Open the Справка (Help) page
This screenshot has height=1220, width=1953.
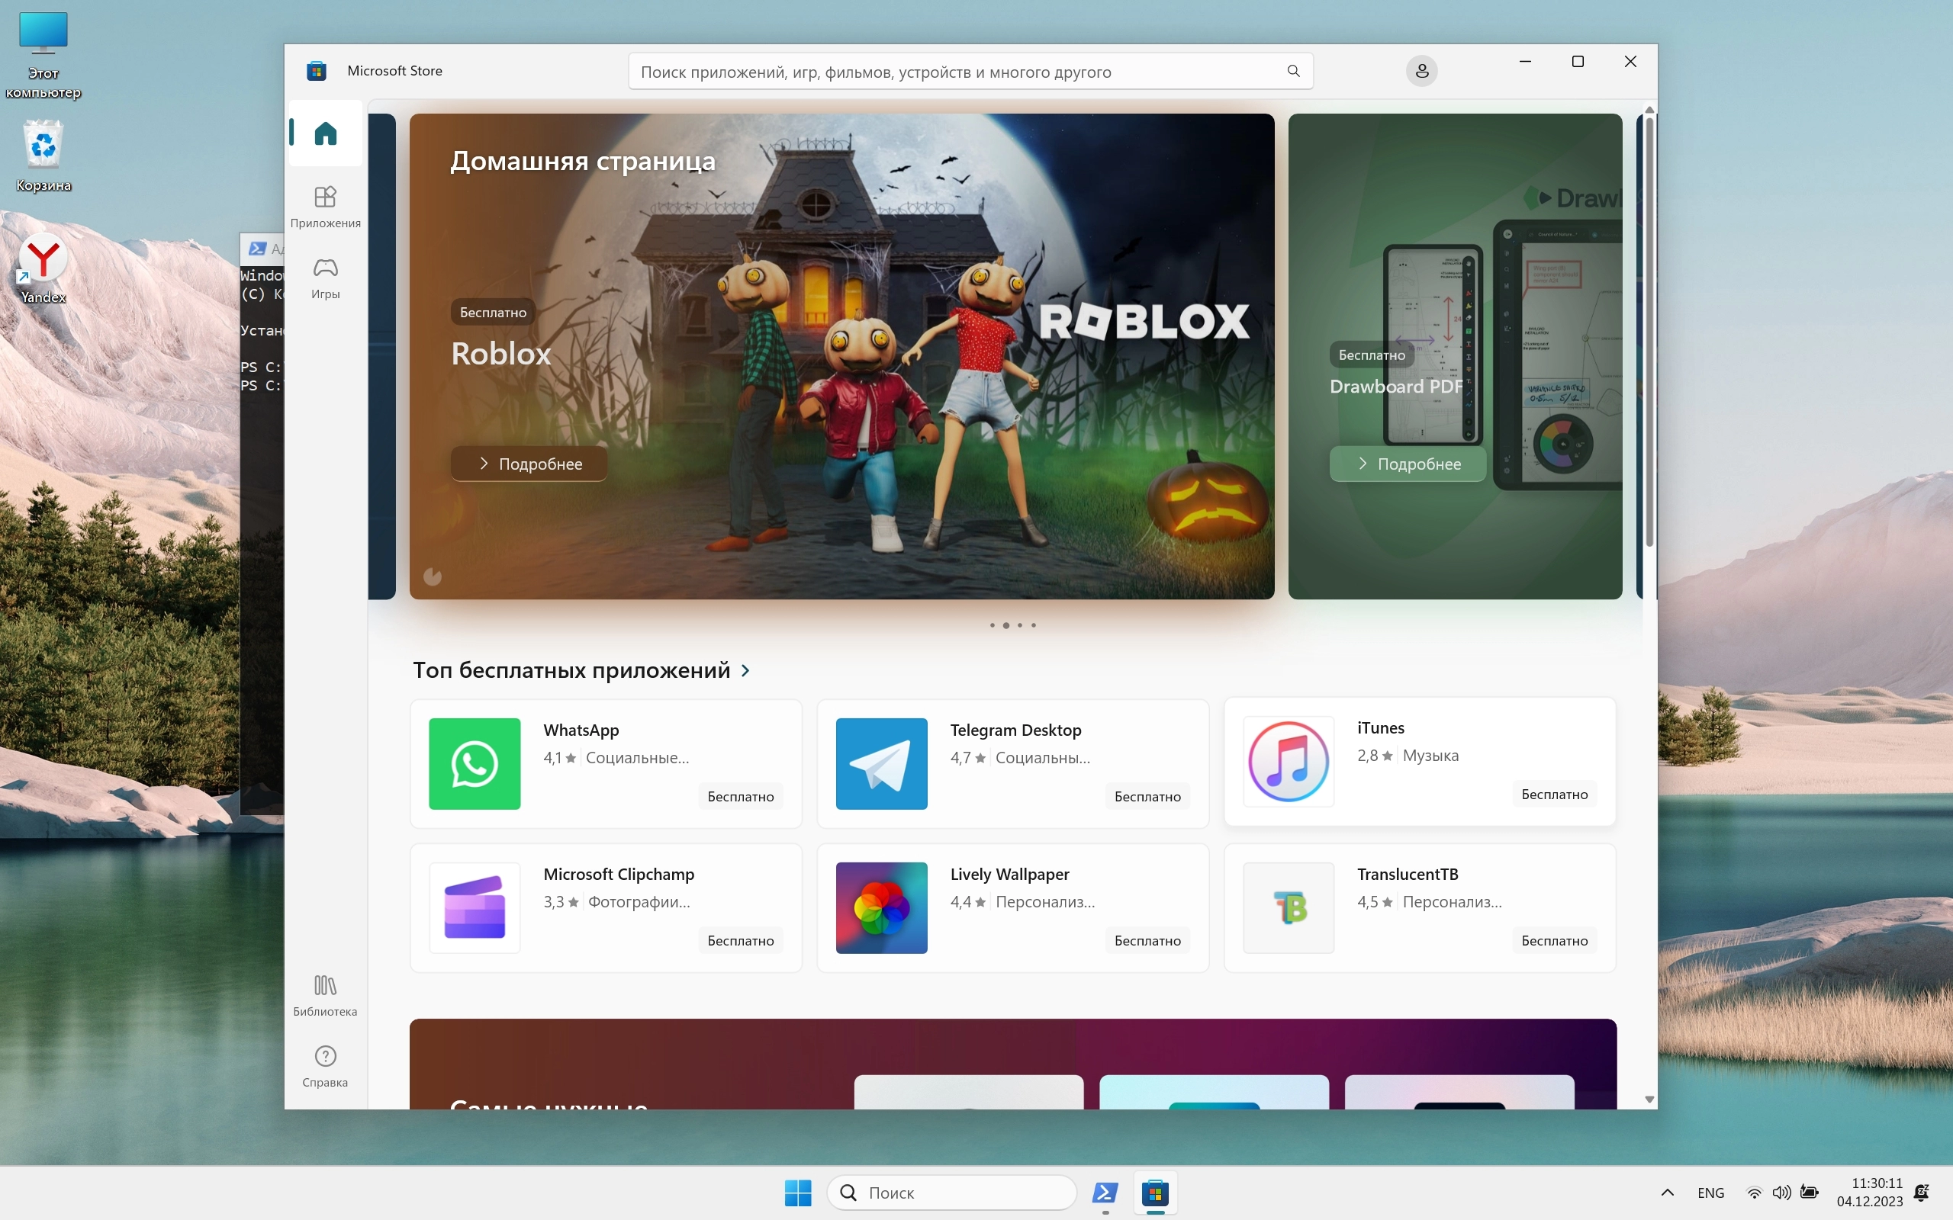[x=325, y=1066]
